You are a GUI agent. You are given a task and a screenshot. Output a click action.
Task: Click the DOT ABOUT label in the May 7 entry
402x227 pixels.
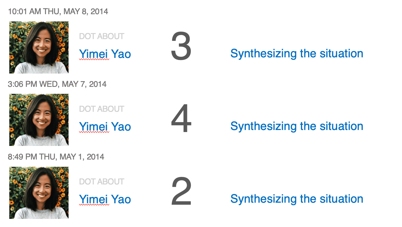tap(102, 109)
